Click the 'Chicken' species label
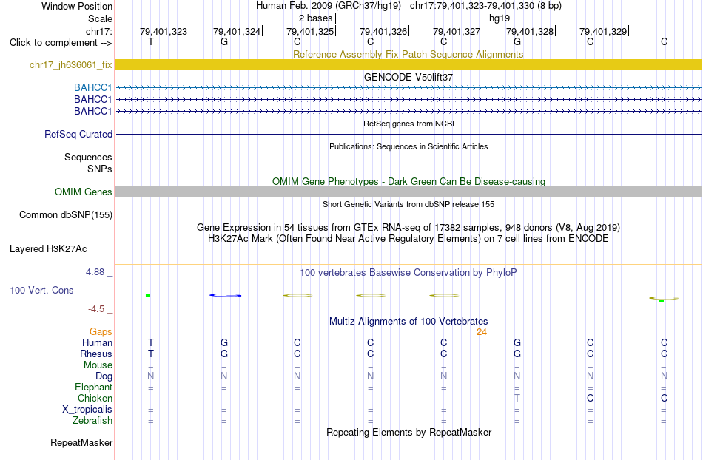 (x=95, y=398)
